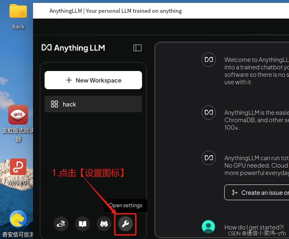
Task: Open the Discord community icon
Action: point(104,224)
